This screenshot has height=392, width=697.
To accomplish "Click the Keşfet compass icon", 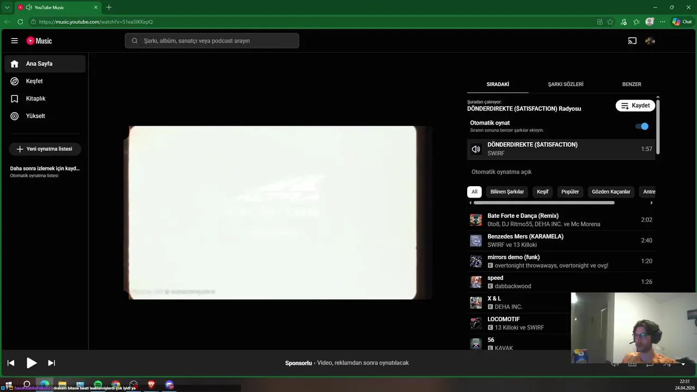I will click(15, 81).
